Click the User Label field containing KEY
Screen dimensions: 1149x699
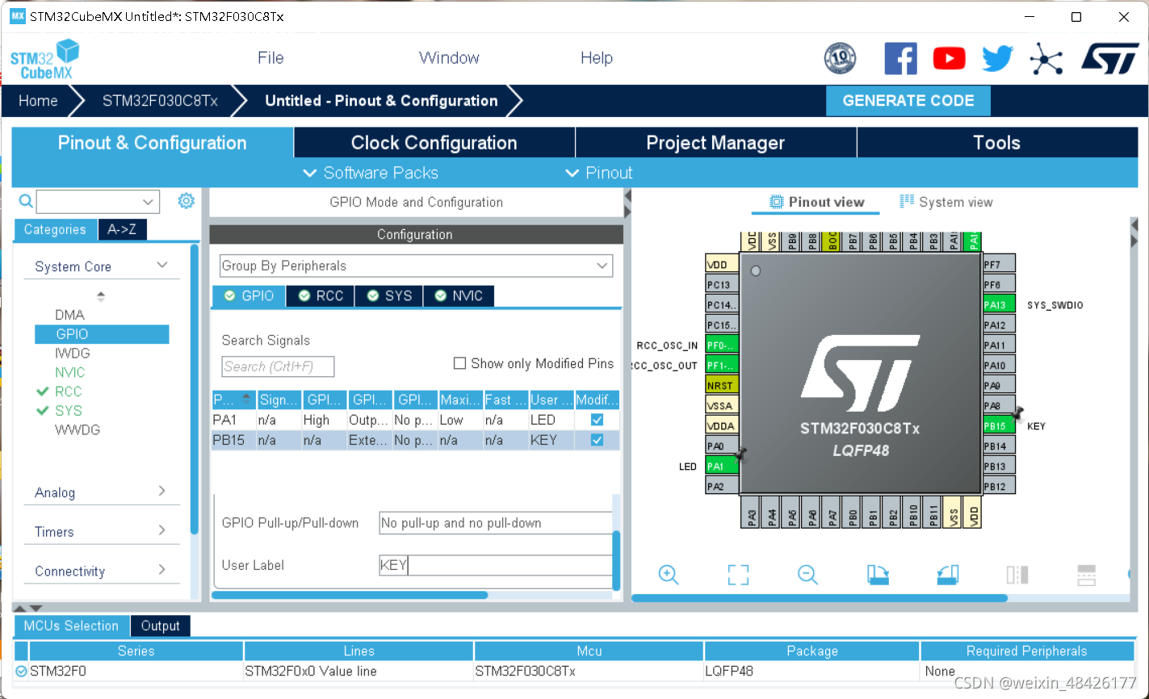496,565
